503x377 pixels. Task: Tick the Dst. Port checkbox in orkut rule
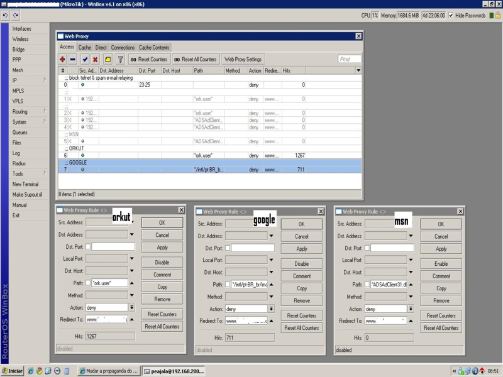(88, 247)
